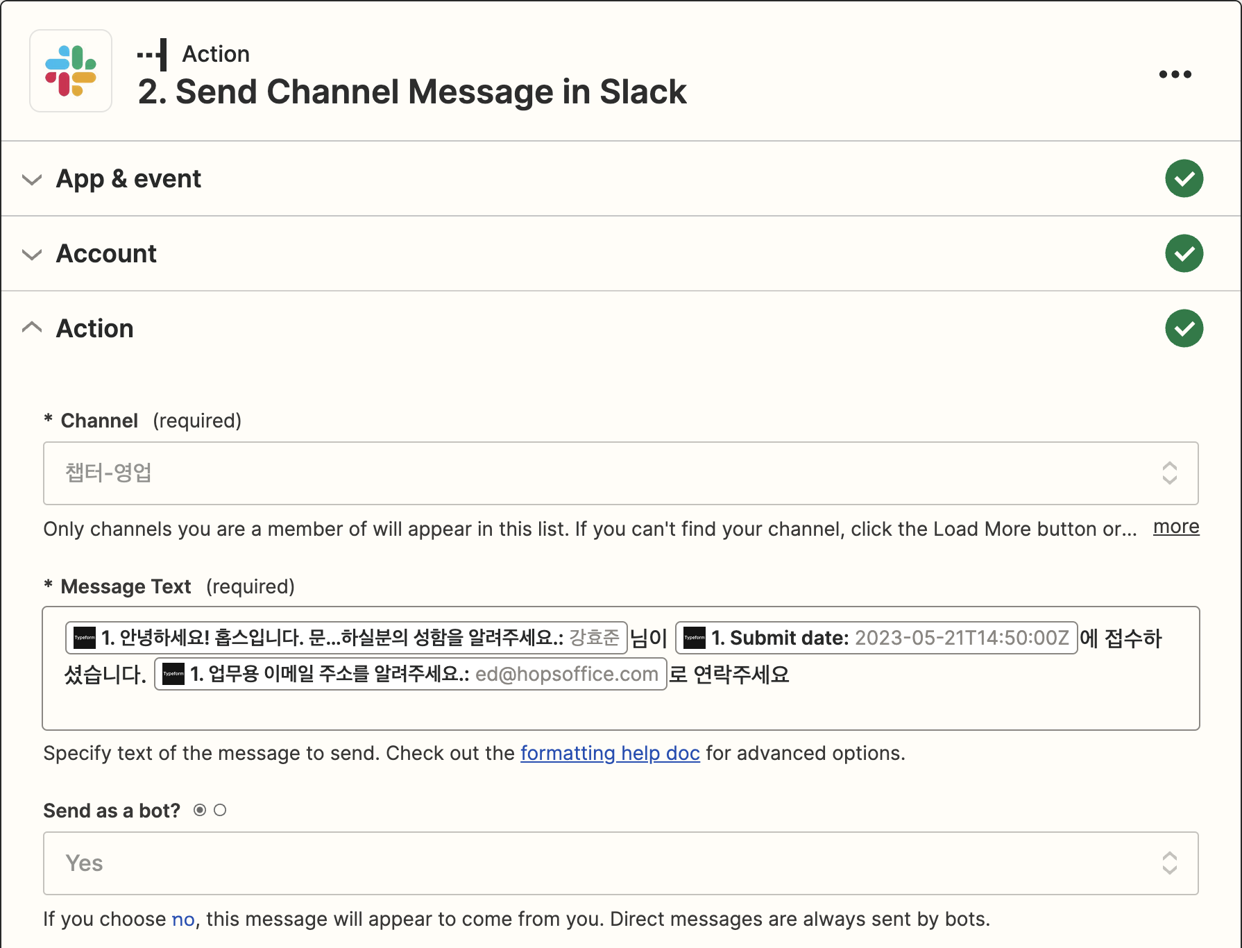Viewport: 1242px width, 948px height.
Task: Open the Send as a bot Yes dropdown
Action: click(621, 863)
